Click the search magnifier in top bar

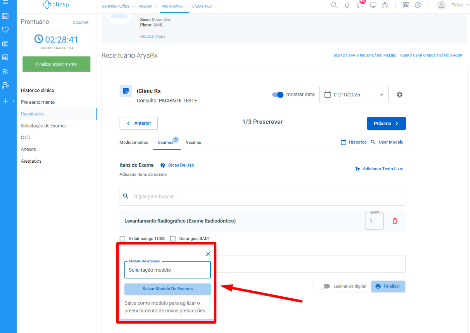tap(334, 5)
